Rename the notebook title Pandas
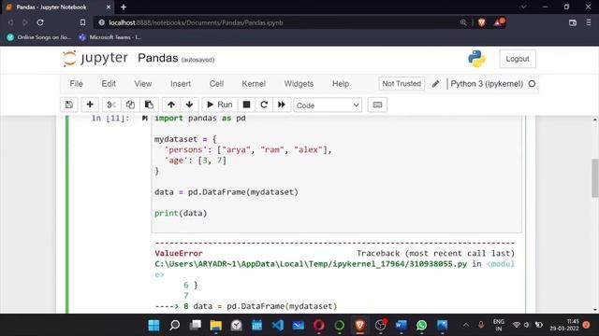 point(158,58)
